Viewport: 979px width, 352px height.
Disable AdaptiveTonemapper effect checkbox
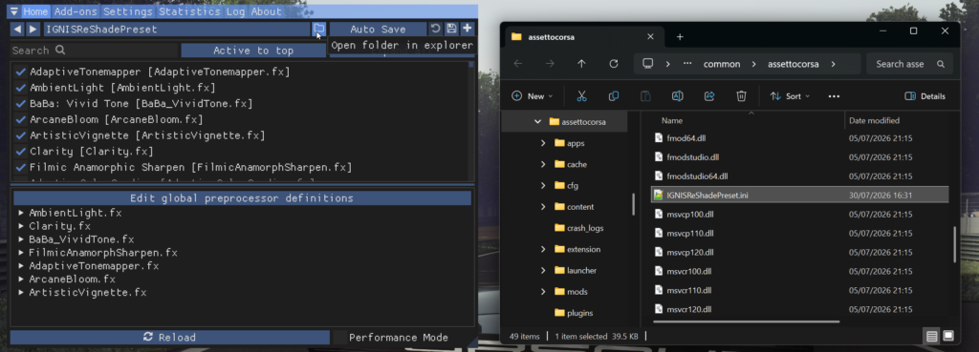point(21,72)
